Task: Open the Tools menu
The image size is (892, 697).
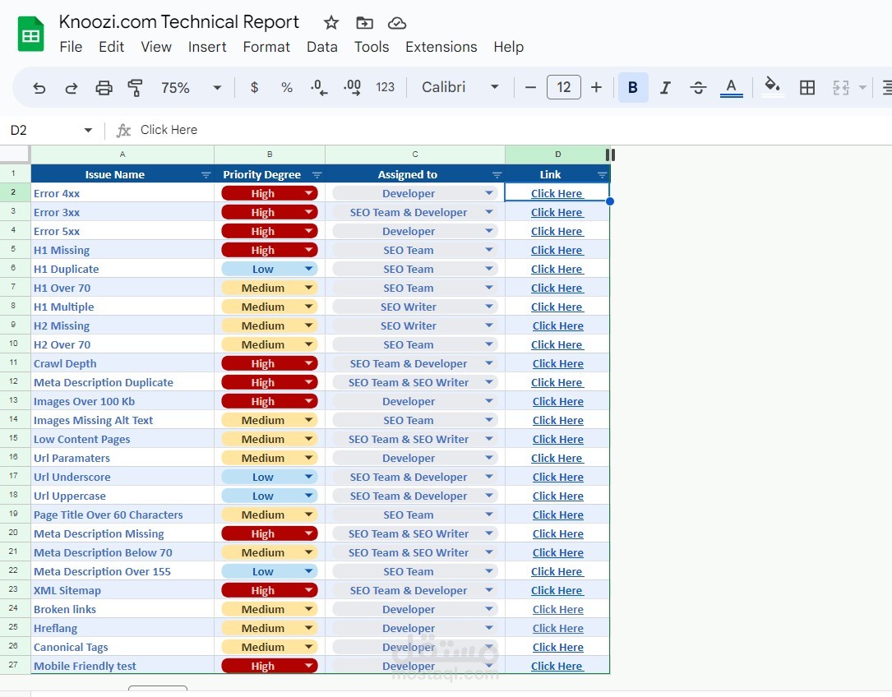Action: [x=372, y=47]
